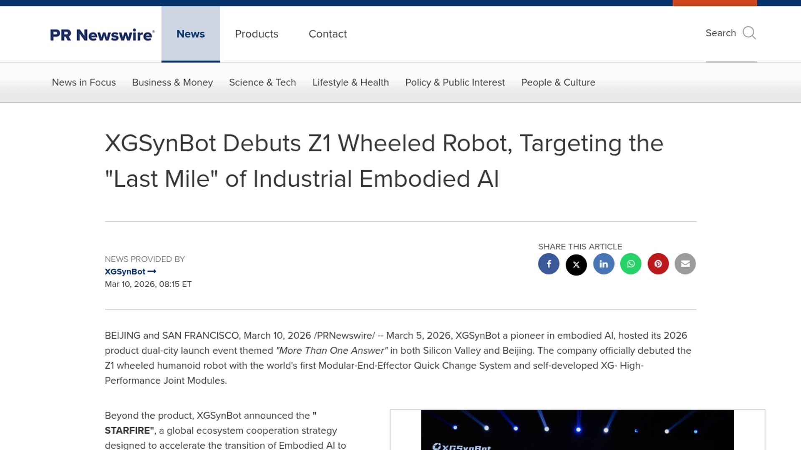Share article by email icon

pos(685,264)
